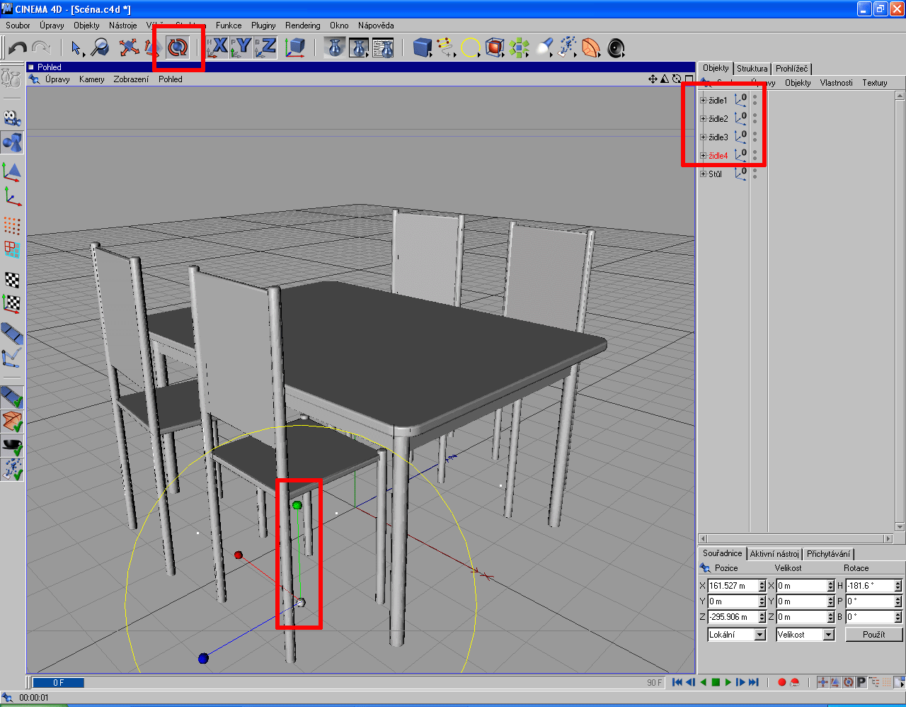The height and width of the screenshot is (707, 906).
Task: Expand the židle4 object tree
Action: [x=703, y=156]
